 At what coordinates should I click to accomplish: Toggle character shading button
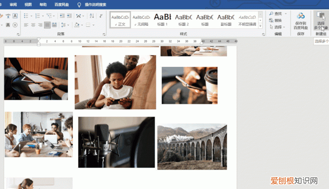(7, 25)
